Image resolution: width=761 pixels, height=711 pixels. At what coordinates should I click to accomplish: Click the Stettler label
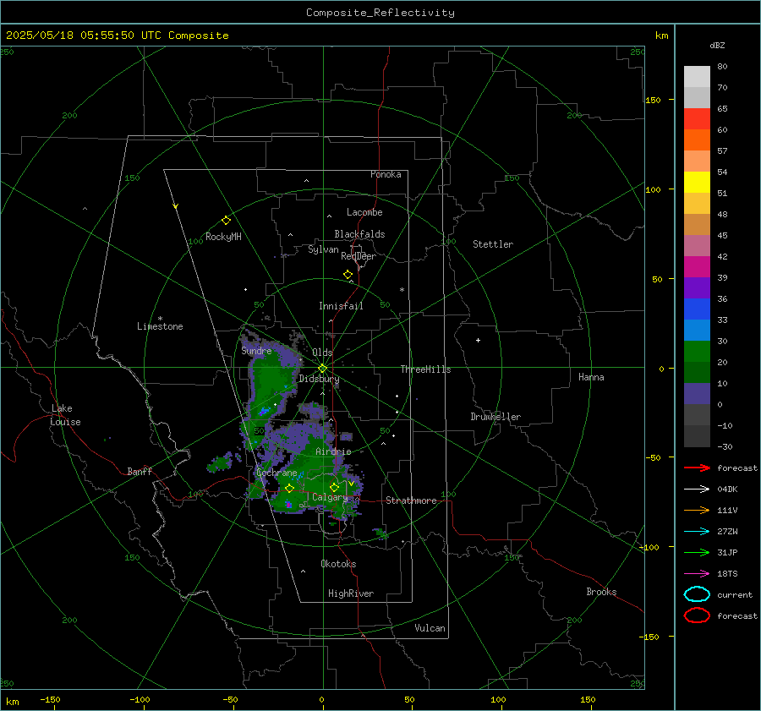pyautogui.click(x=493, y=244)
